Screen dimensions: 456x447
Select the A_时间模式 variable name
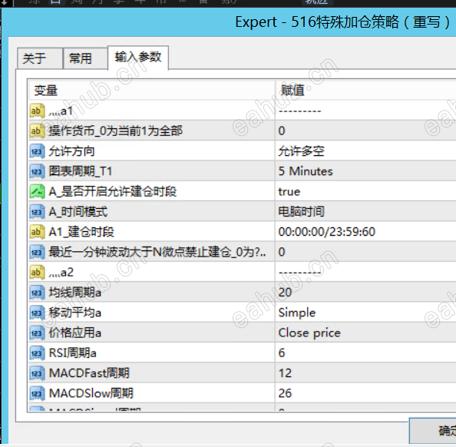tap(78, 212)
